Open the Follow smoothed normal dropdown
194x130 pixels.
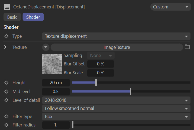[116, 108]
